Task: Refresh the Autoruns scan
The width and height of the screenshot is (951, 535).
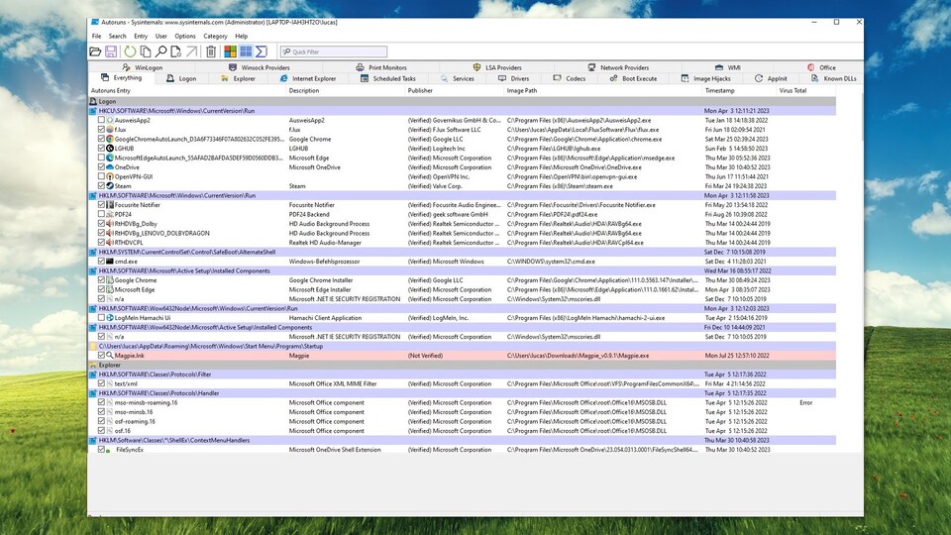Action: pos(130,52)
